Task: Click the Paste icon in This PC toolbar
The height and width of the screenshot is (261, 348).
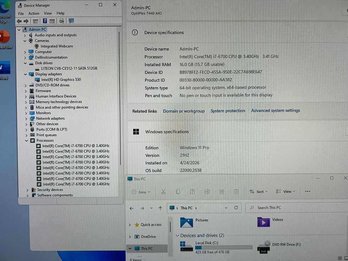Action: pyautogui.click(x=192, y=192)
